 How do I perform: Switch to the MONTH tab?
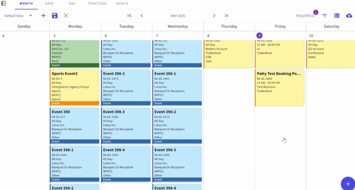[26, 4]
